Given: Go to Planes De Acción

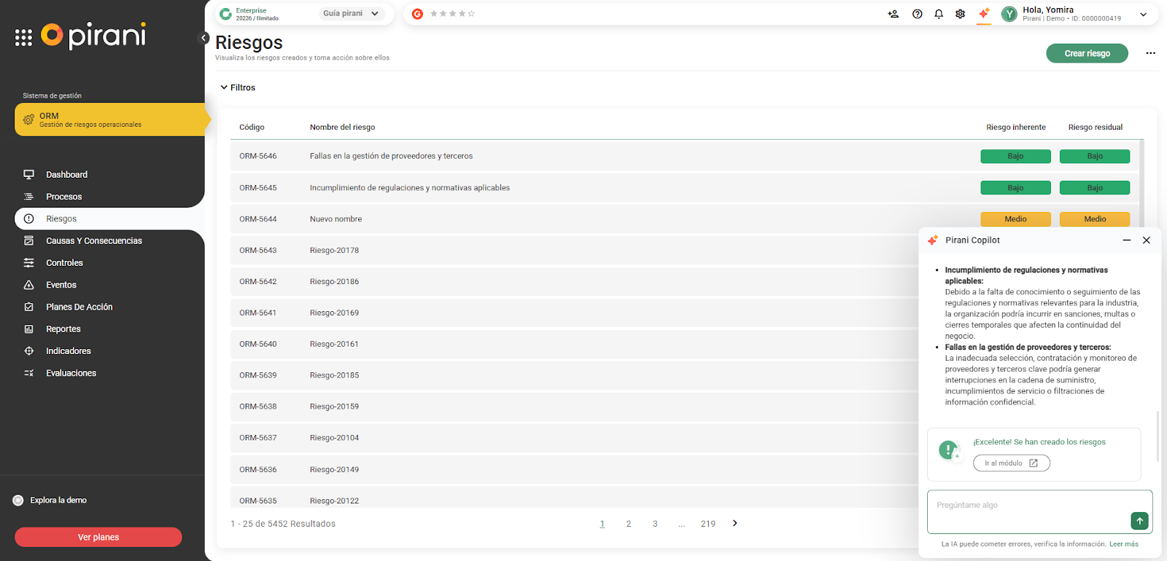Looking at the screenshot, I should [x=79, y=307].
